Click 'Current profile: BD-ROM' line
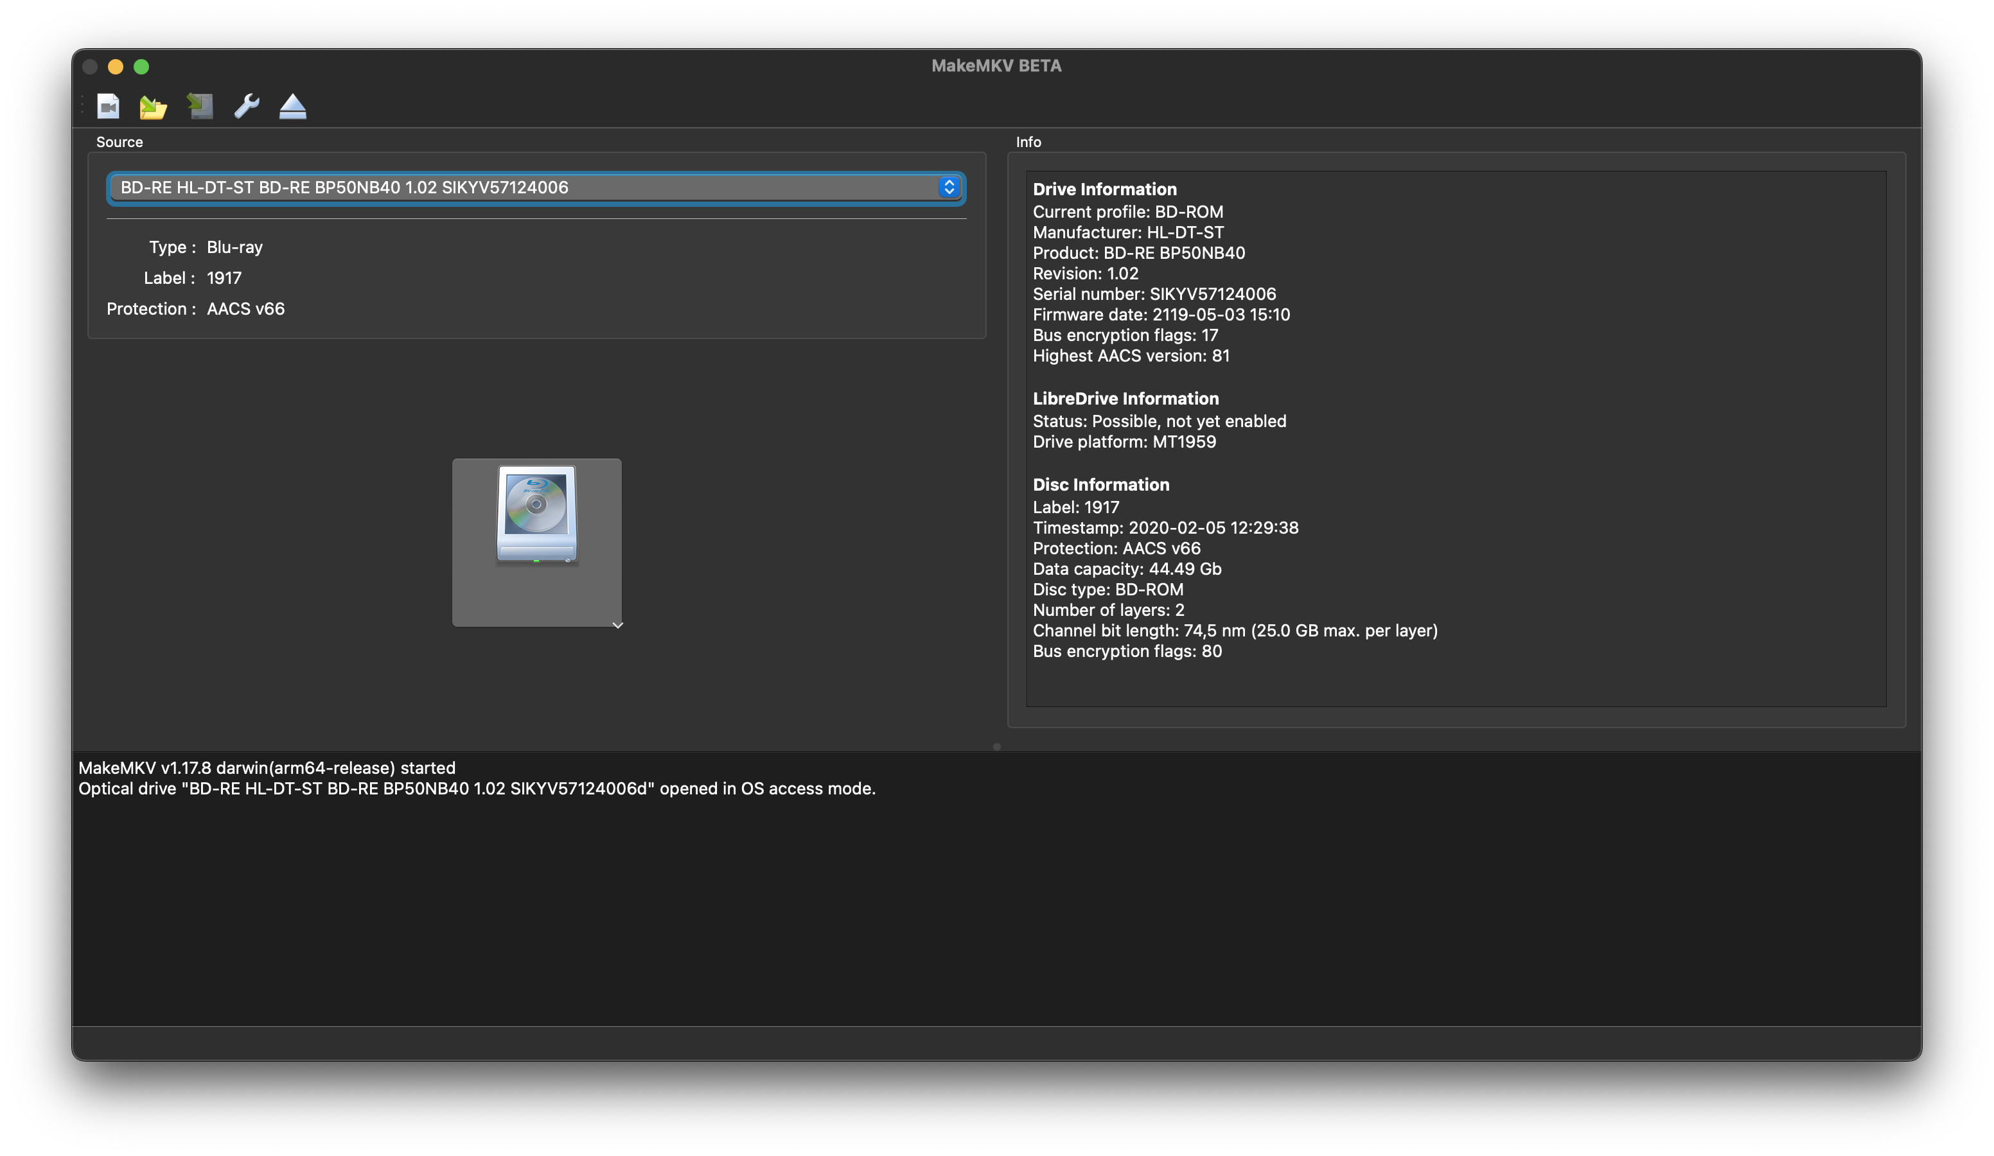 pos(1127,212)
